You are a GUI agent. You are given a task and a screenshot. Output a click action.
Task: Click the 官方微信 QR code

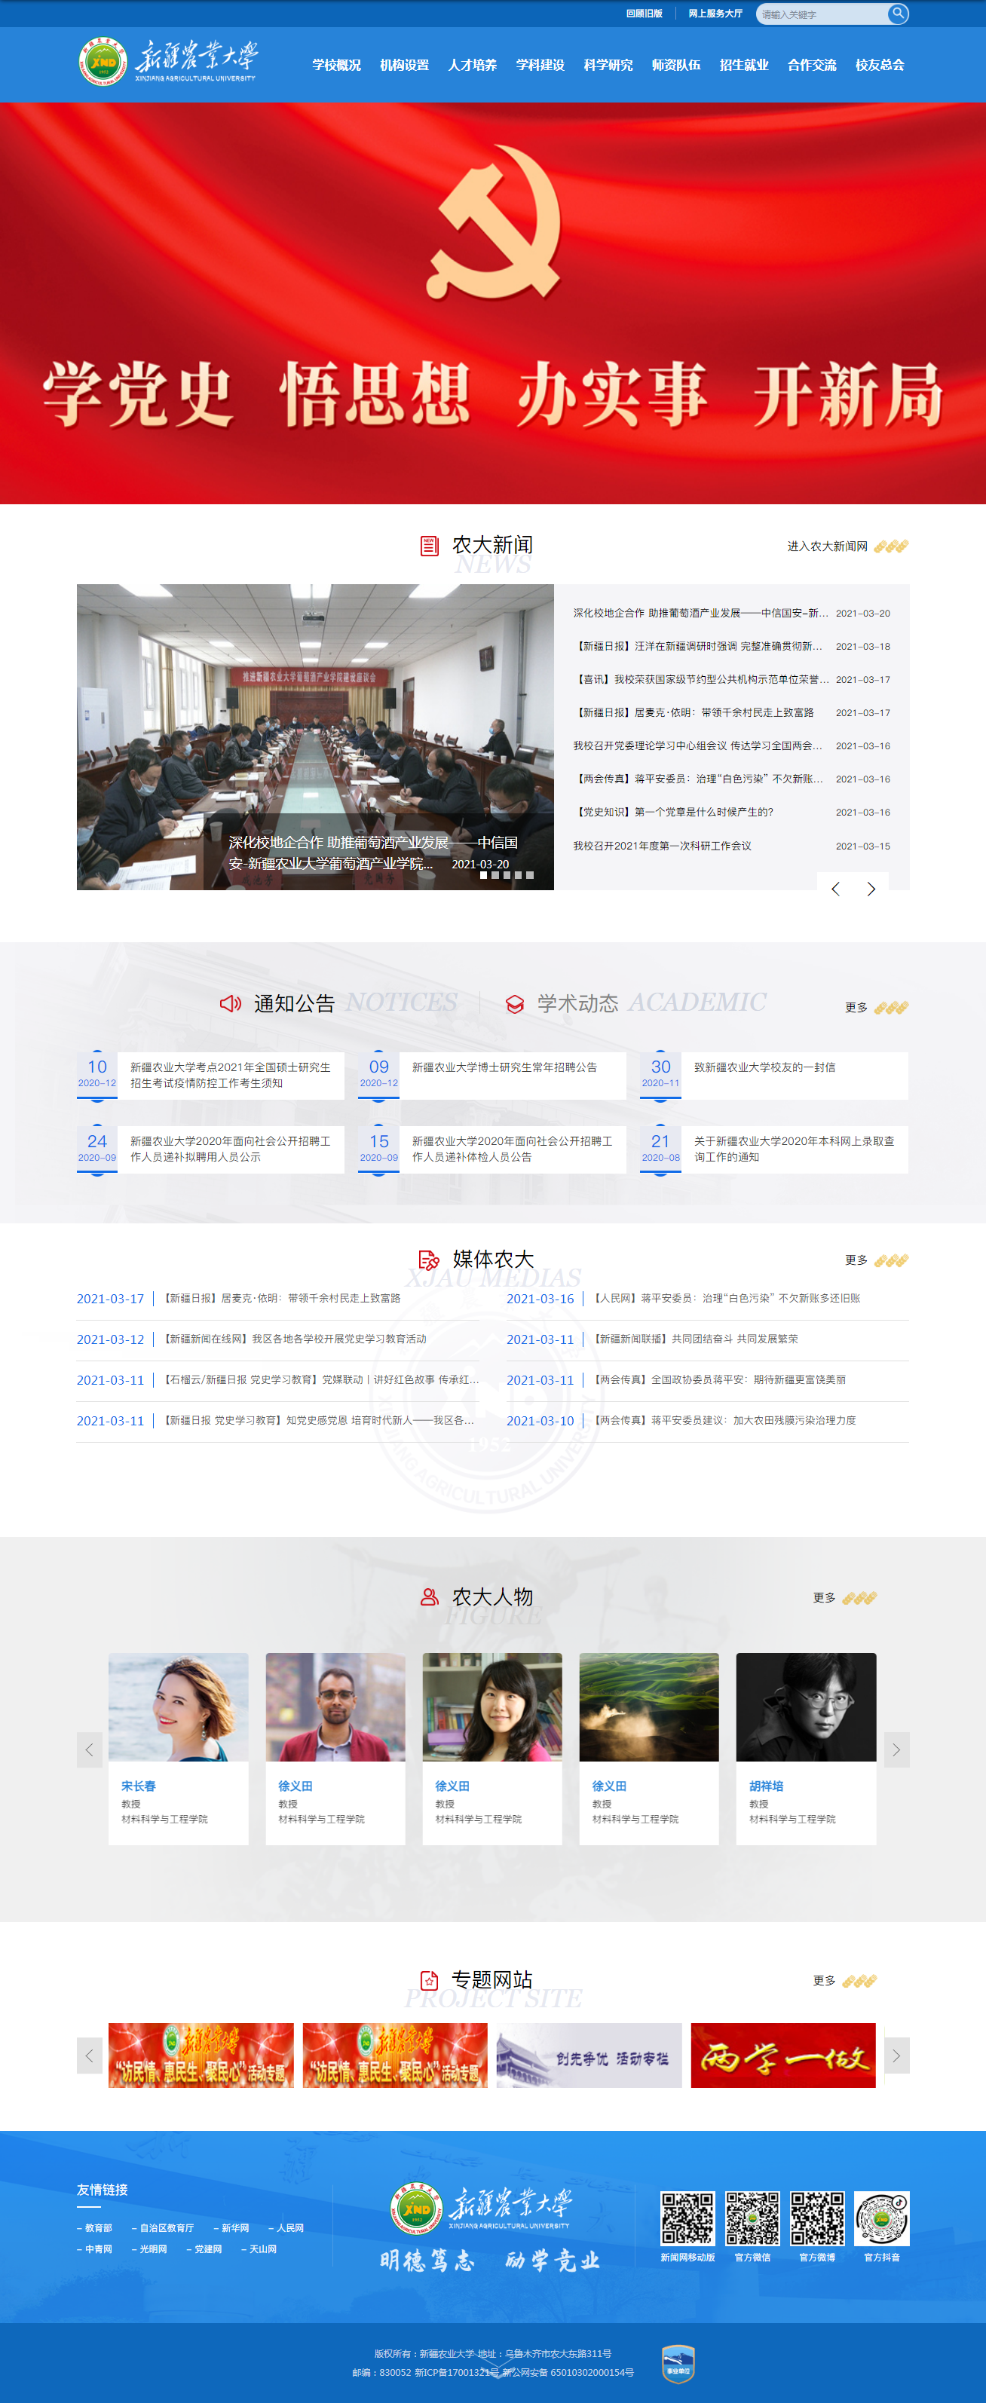(x=753, y=2218)
